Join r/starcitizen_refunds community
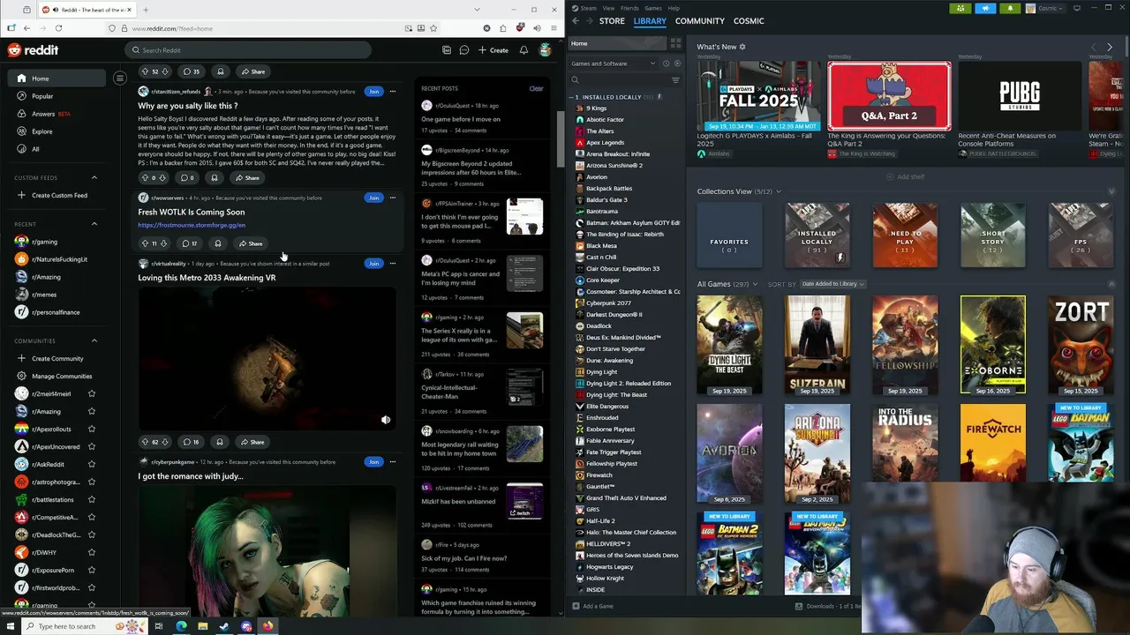 373,92
